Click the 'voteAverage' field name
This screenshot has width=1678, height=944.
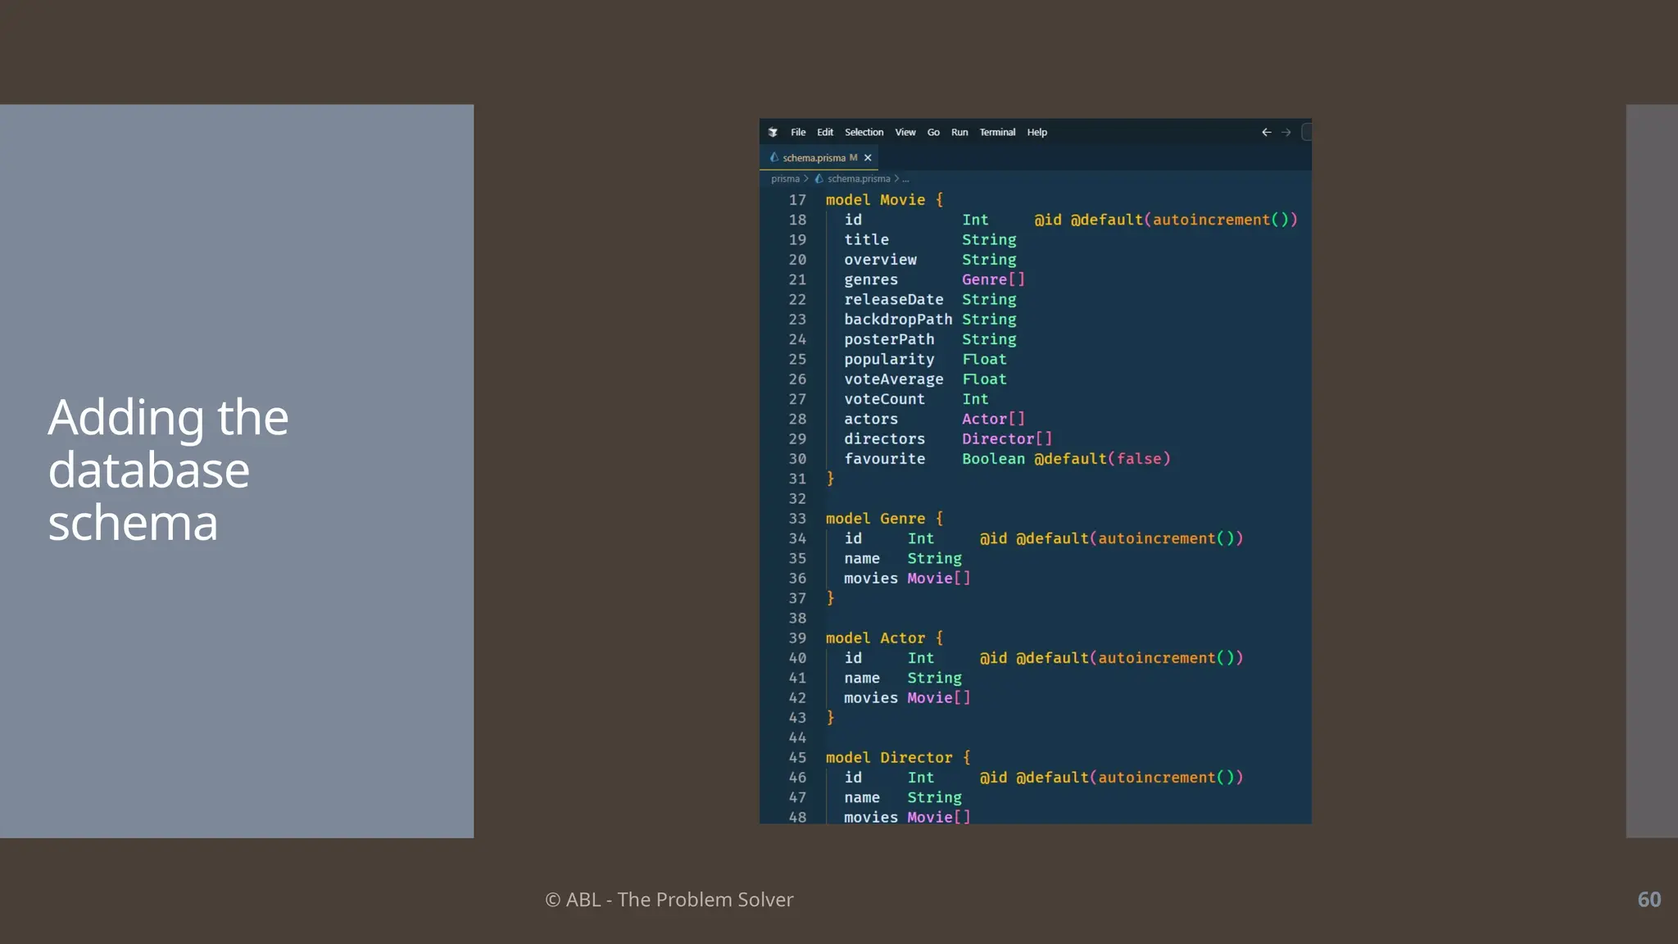click(894, 379)
